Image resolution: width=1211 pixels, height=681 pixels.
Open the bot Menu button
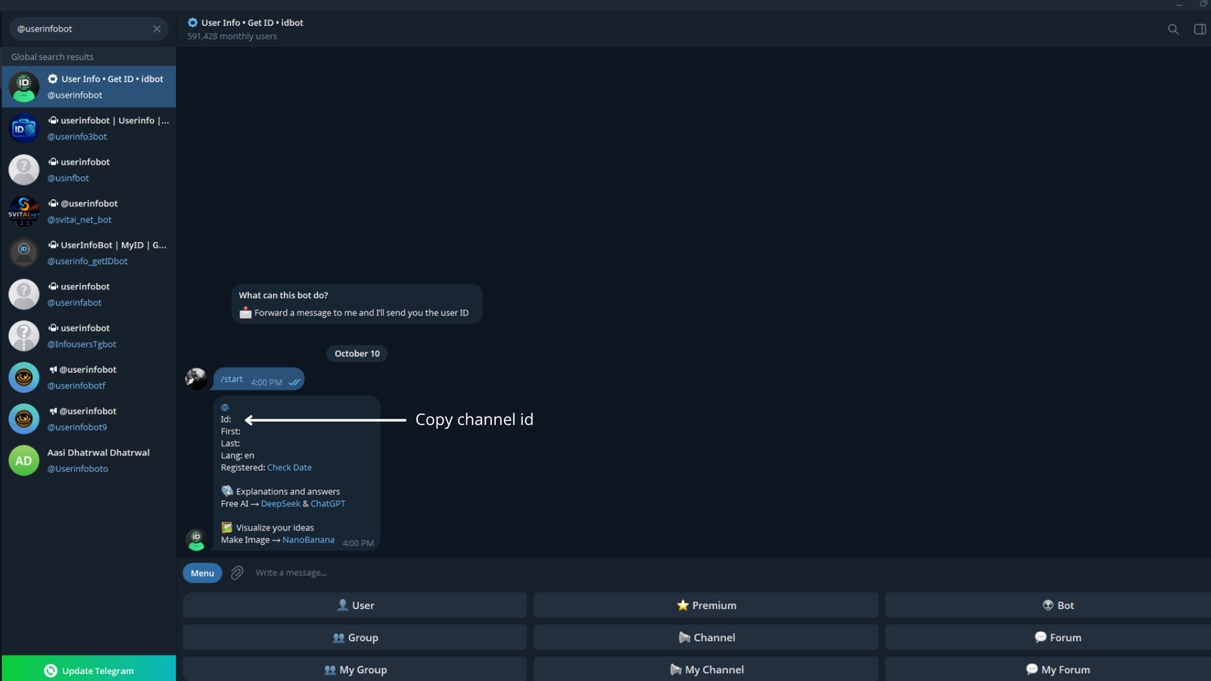click(202, 573)
